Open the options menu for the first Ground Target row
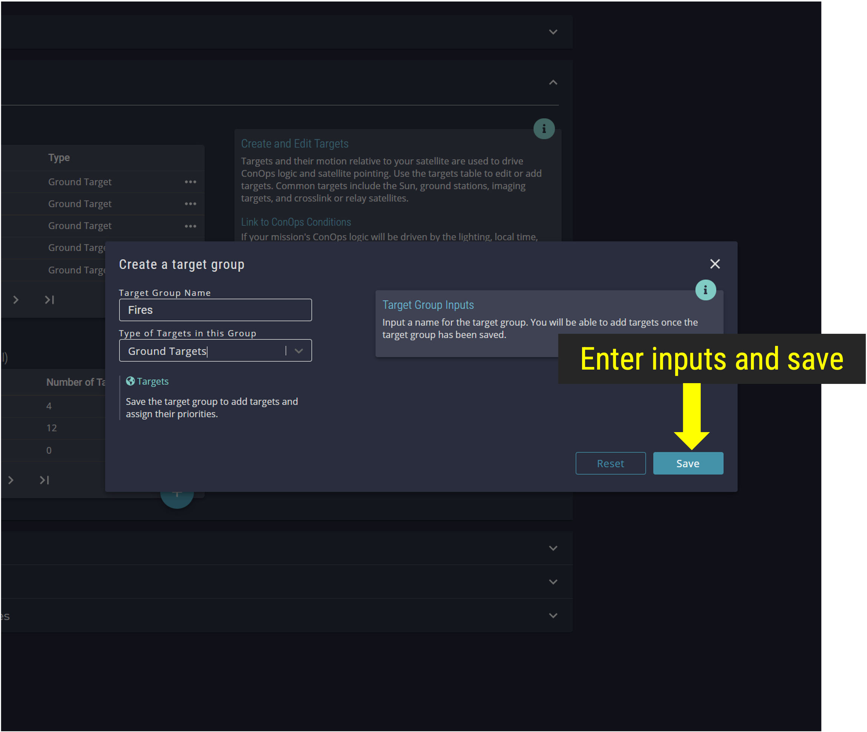This screenshot has height=732, width=867. pos(191,182)
